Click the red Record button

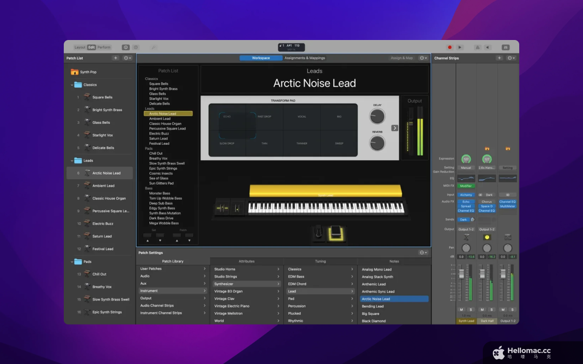(450, 47)
